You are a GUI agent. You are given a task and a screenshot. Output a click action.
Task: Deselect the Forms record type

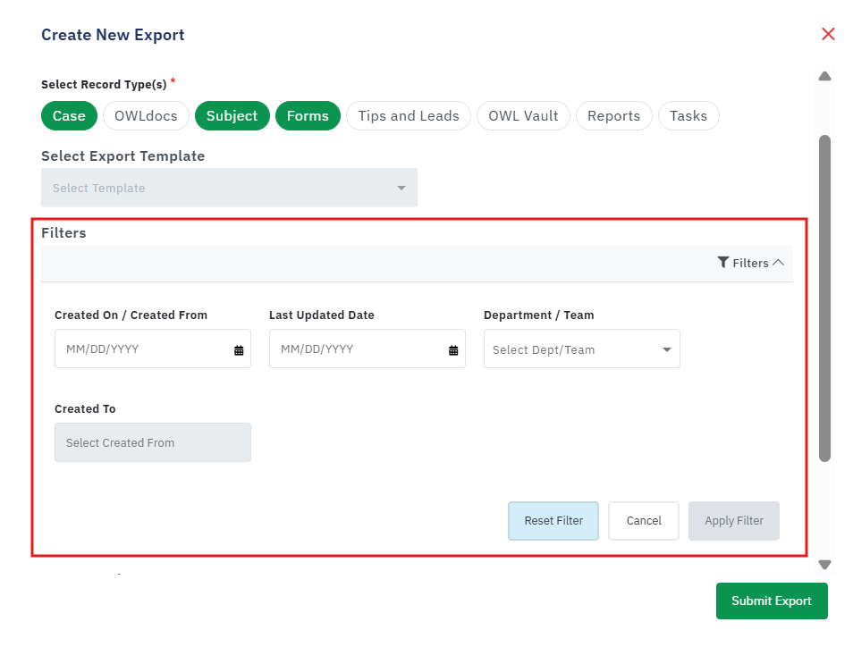308,116
